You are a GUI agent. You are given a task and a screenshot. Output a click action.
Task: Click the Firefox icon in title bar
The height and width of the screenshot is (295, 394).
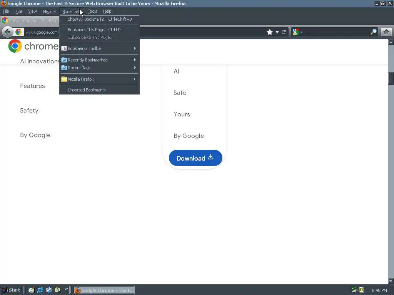tap(3, 3)
